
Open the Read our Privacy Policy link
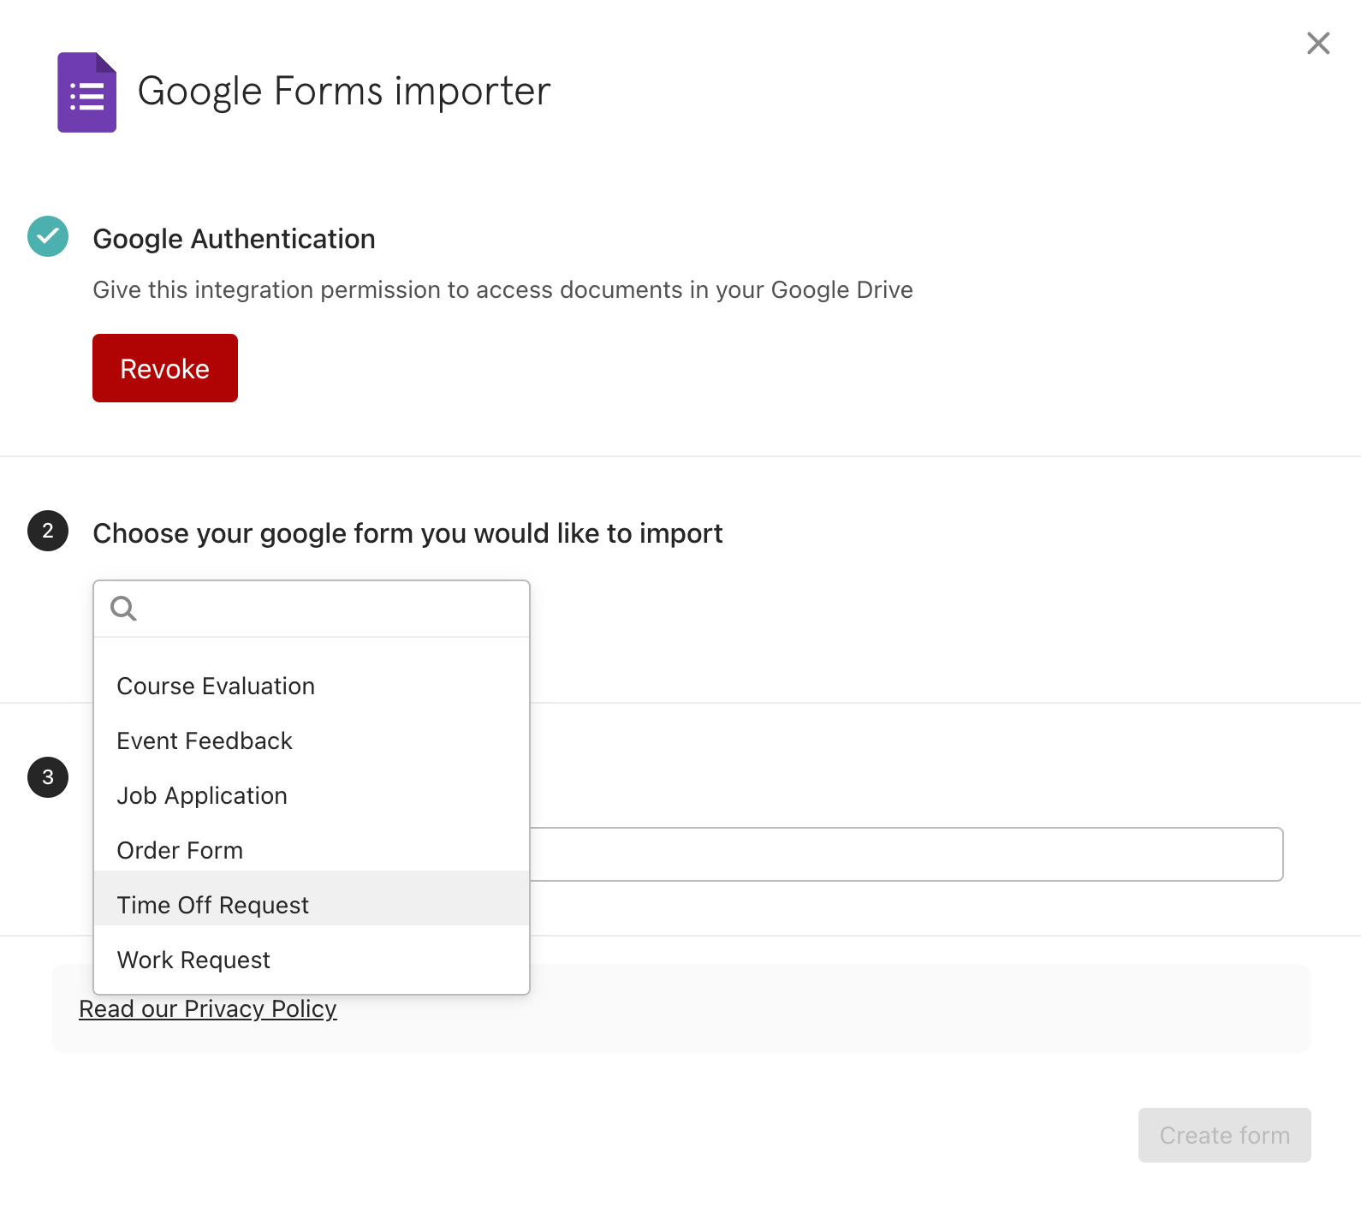[208, 1008]
